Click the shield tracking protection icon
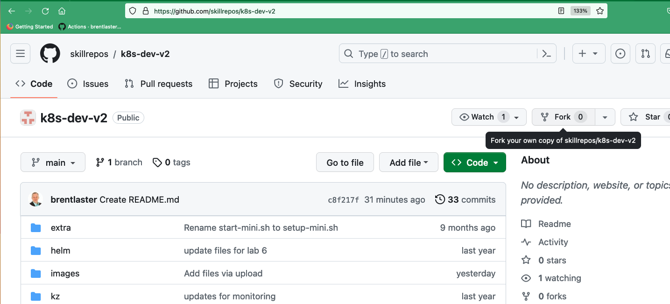 coord(133,11)
